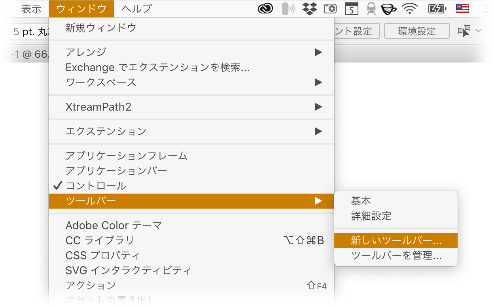Open the Adobe Color テーマ panel

pyautogui.click(x=191, y=226)
